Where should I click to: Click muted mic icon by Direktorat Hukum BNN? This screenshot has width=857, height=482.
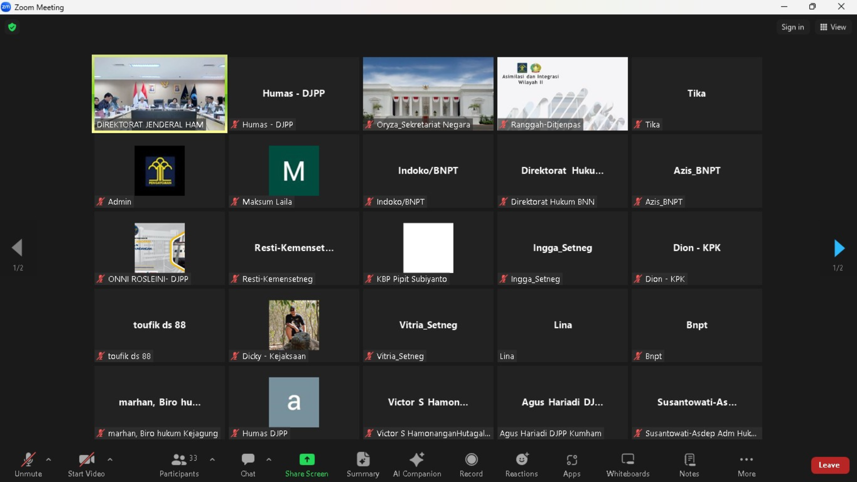[x=504, y=202]
